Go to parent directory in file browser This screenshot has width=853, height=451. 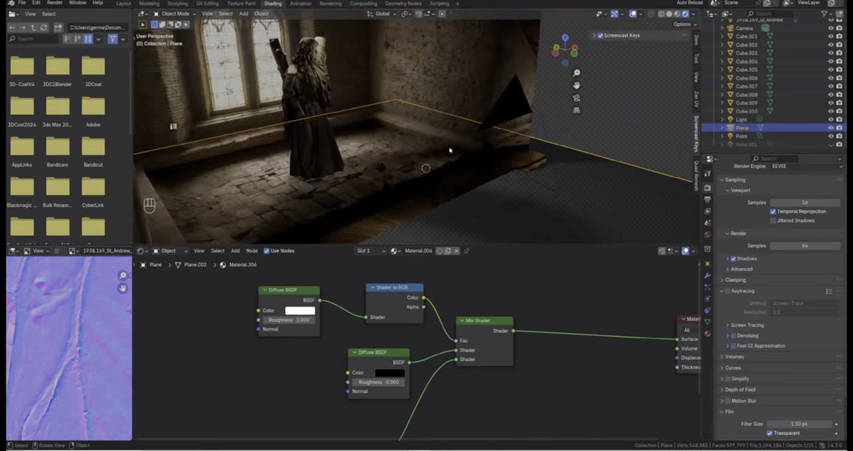pos(33,27)
